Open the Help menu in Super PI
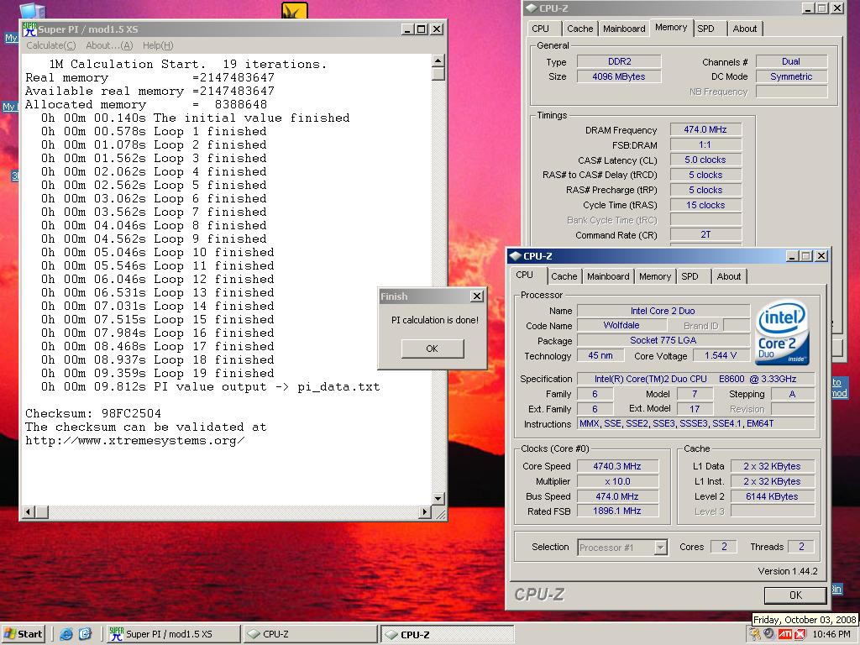The height and width of the screenshot is (645, 860). 158,45
